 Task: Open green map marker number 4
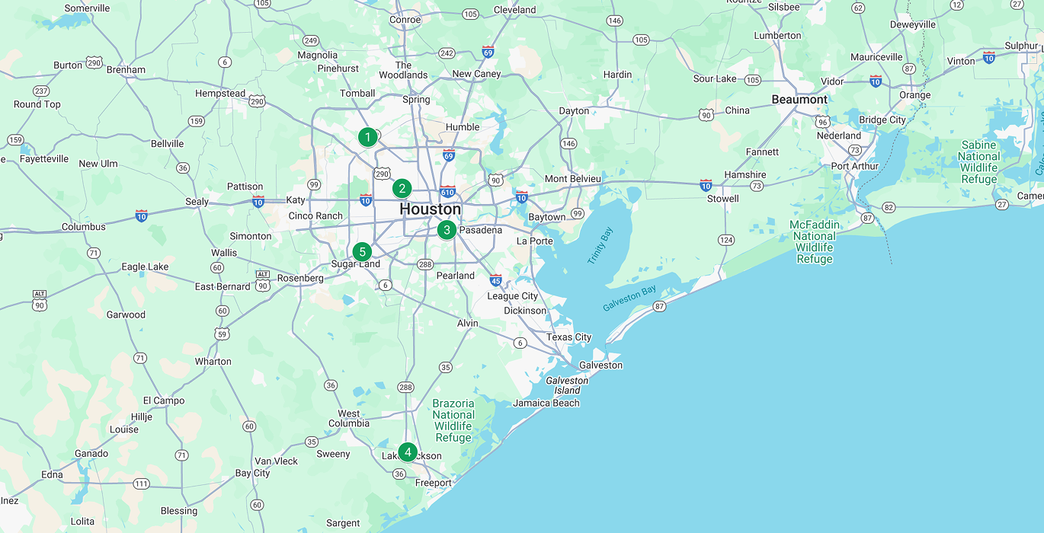[x=408, y=453]
